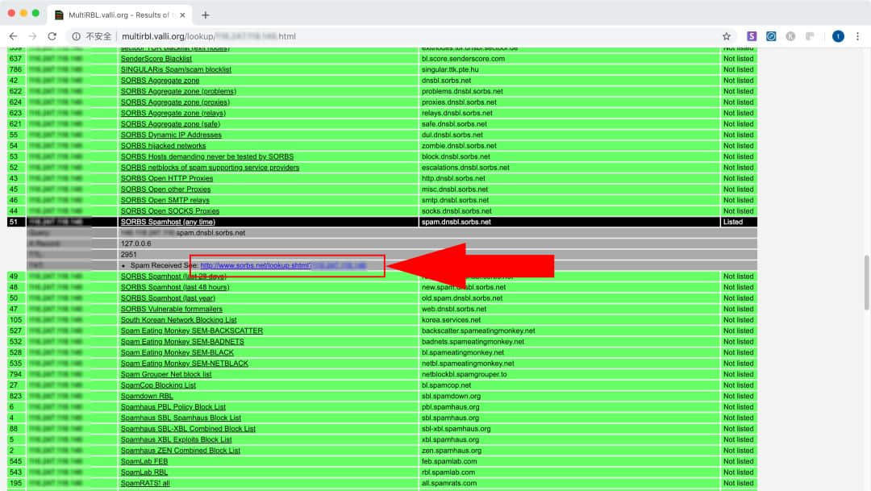The height and width of the screenshot is (491, 871).
Task: Click the browser forward arrow
Action: (32, 36)
